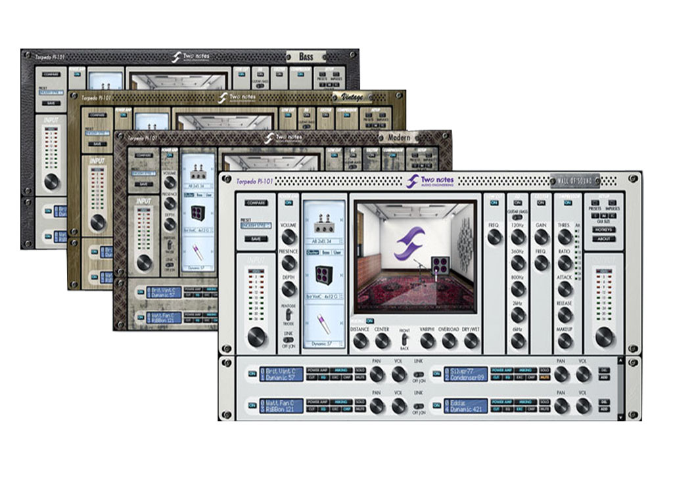Select the 4x12 speaker cabinet icon
The width and height of the screenshot is (673, 504).
pyautogui.click(x=323, y=276)
